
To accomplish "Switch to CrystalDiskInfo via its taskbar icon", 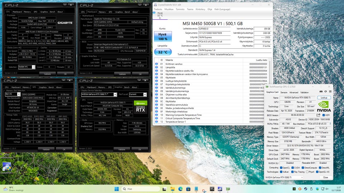I will pyautogui.click(x=220, y=189).
